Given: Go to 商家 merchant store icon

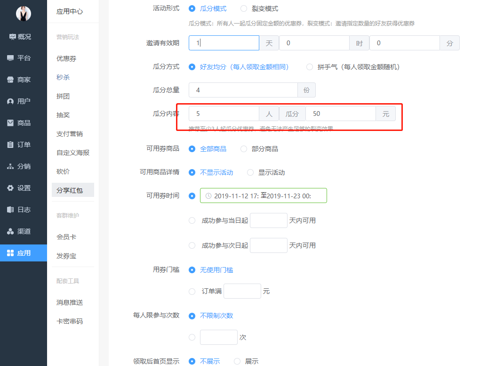Looking at the screenshot, I should click(x=10, y=80).
